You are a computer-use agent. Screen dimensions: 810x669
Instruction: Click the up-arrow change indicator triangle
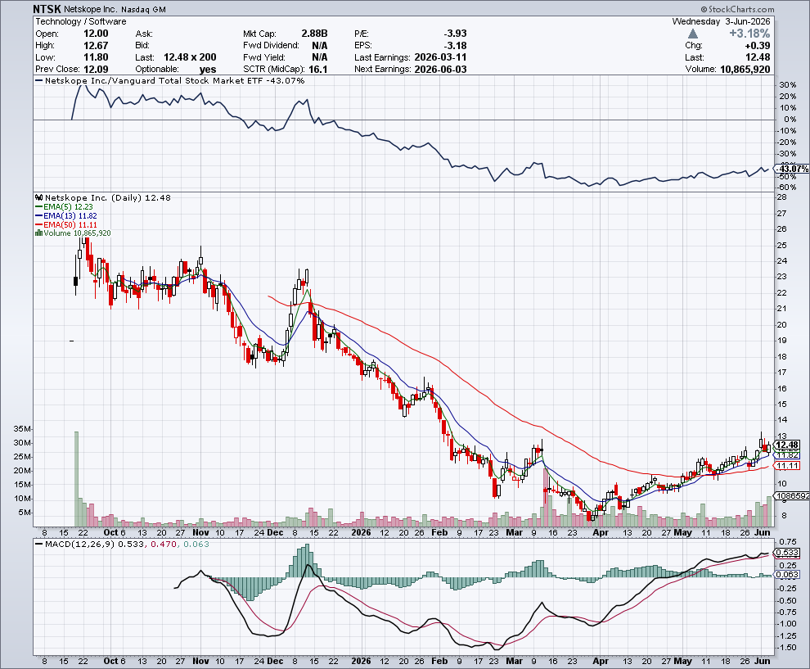[x=693, y=34]
